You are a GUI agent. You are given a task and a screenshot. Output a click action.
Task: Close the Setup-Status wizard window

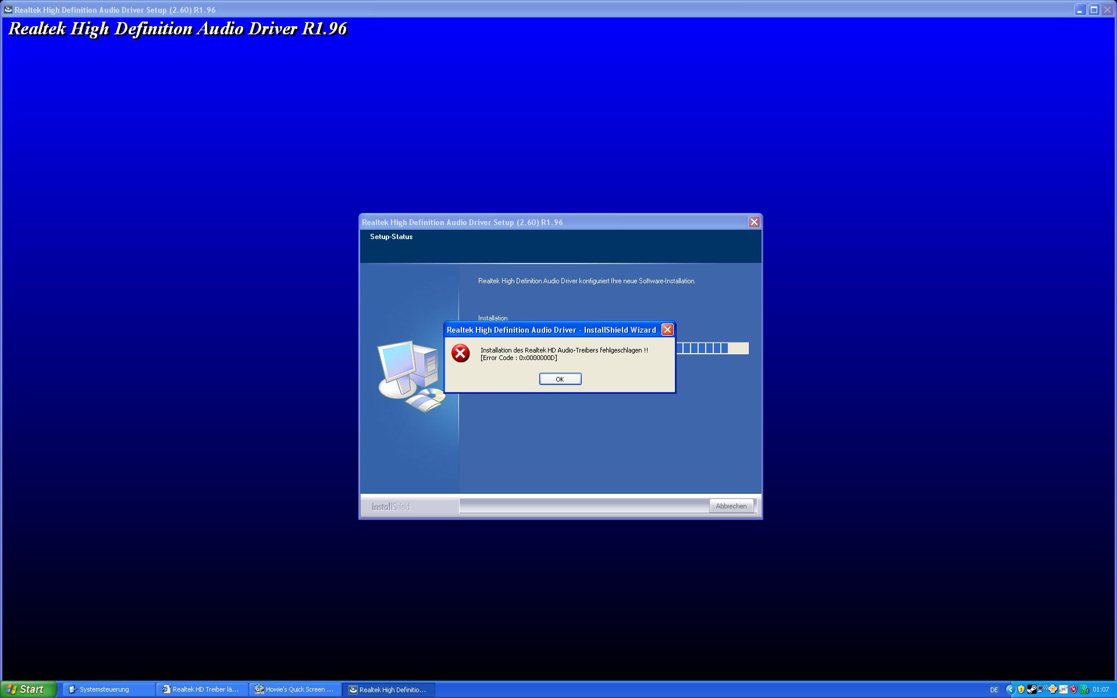754,222
